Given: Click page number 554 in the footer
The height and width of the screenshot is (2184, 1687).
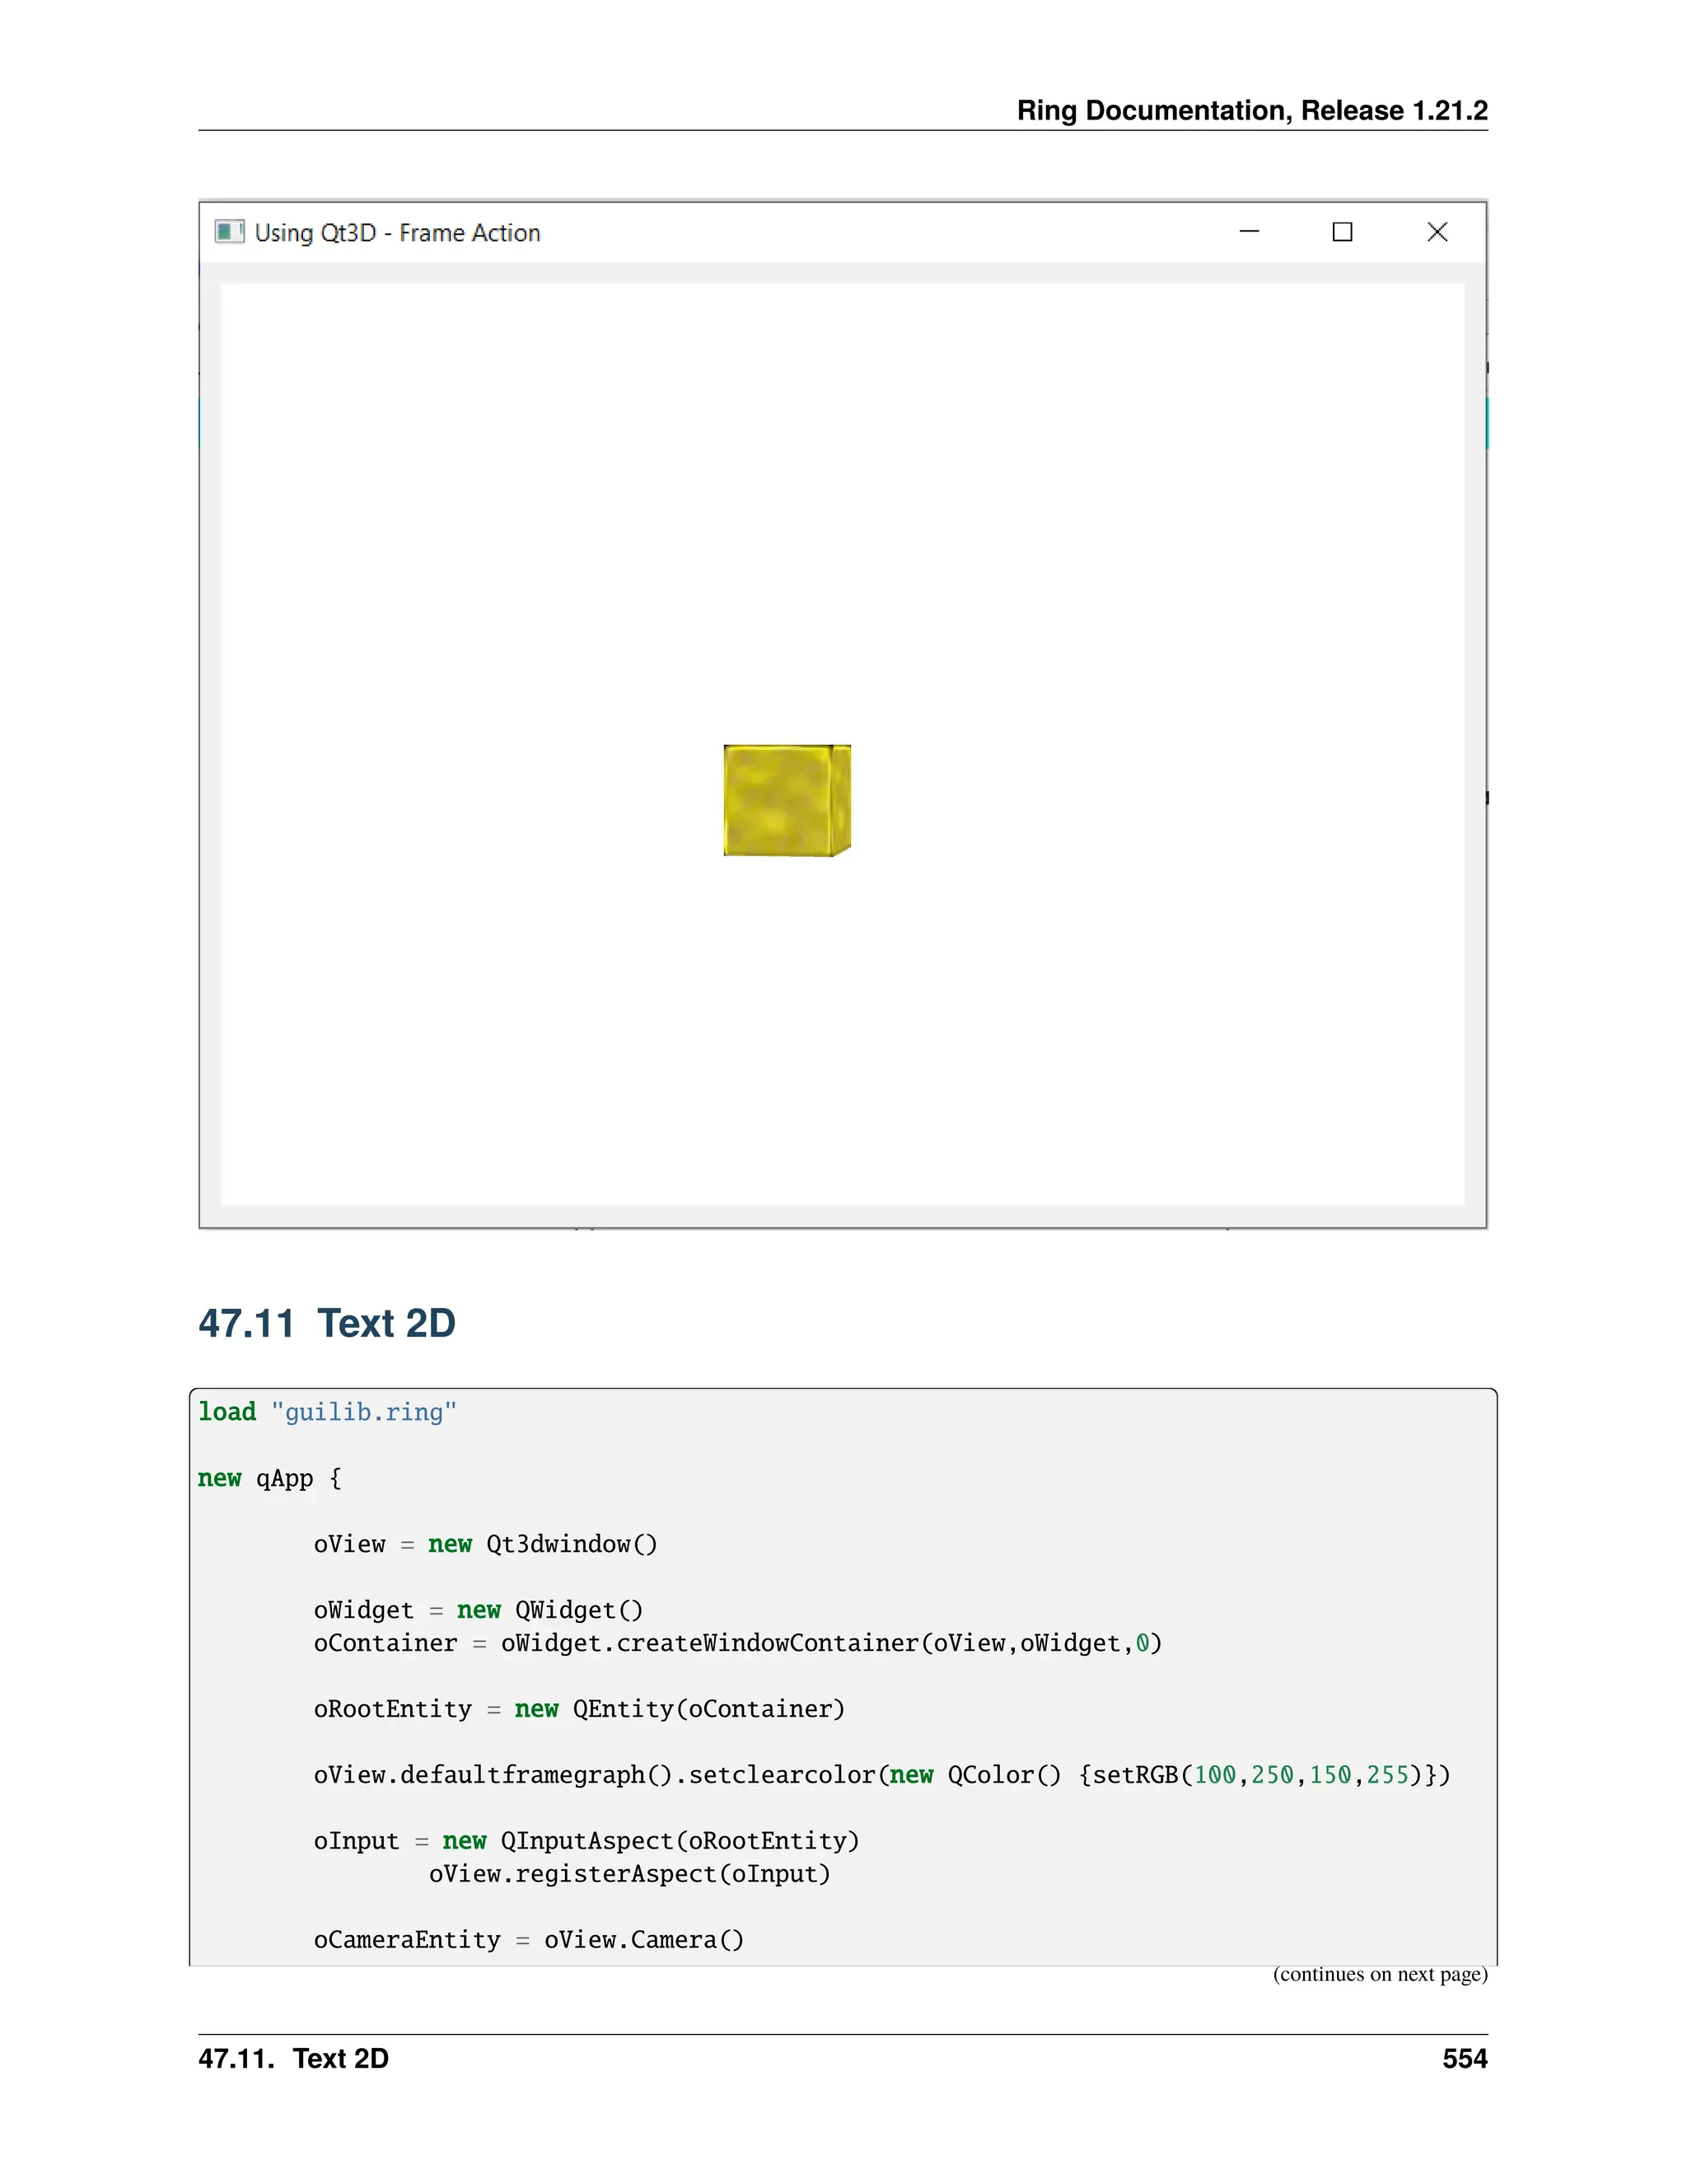Looking at the screenshot, I should (1464, 2059).
